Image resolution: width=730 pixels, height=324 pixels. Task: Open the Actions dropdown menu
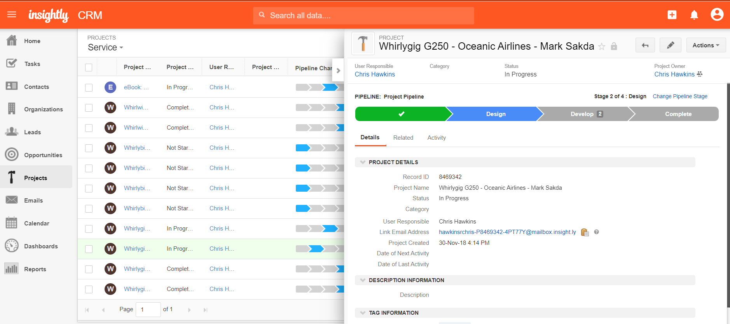pyautogui.click(x=706, y=45)
